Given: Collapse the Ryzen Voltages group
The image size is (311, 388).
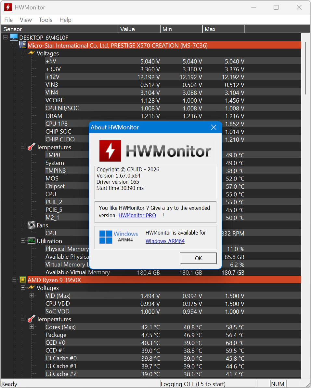Looking at the screenshot, I should [23, 288].
